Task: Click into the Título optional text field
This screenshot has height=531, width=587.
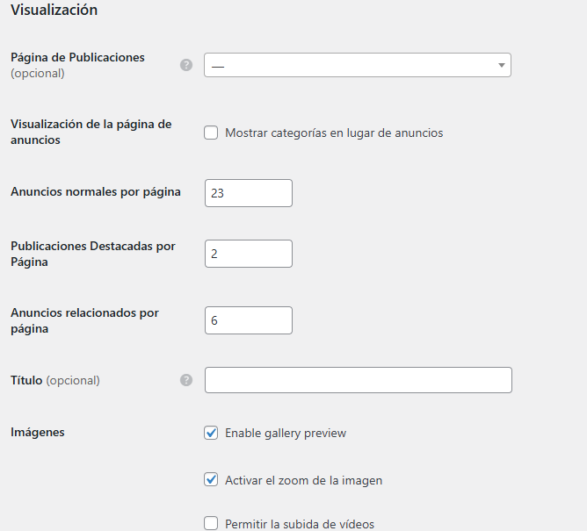Action: [x=359, y=380]
